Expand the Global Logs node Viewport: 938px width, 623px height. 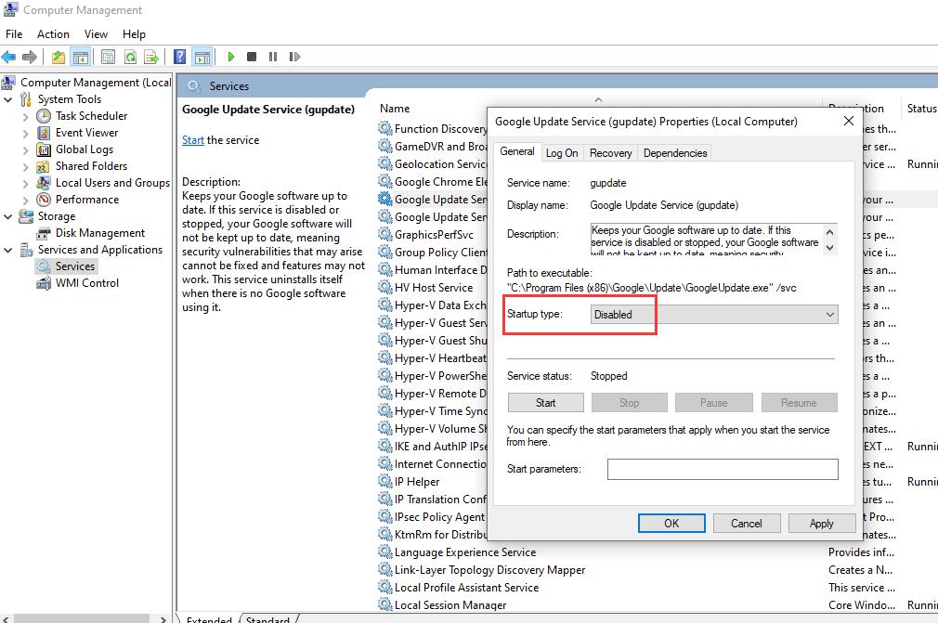[x=25, y=150]
